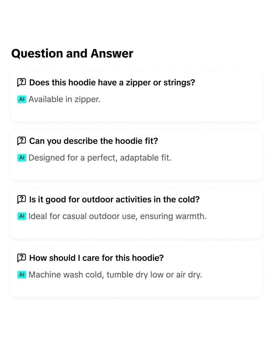
Task: Click empty area of the hoodie care card
Action: tap(229, 286)
